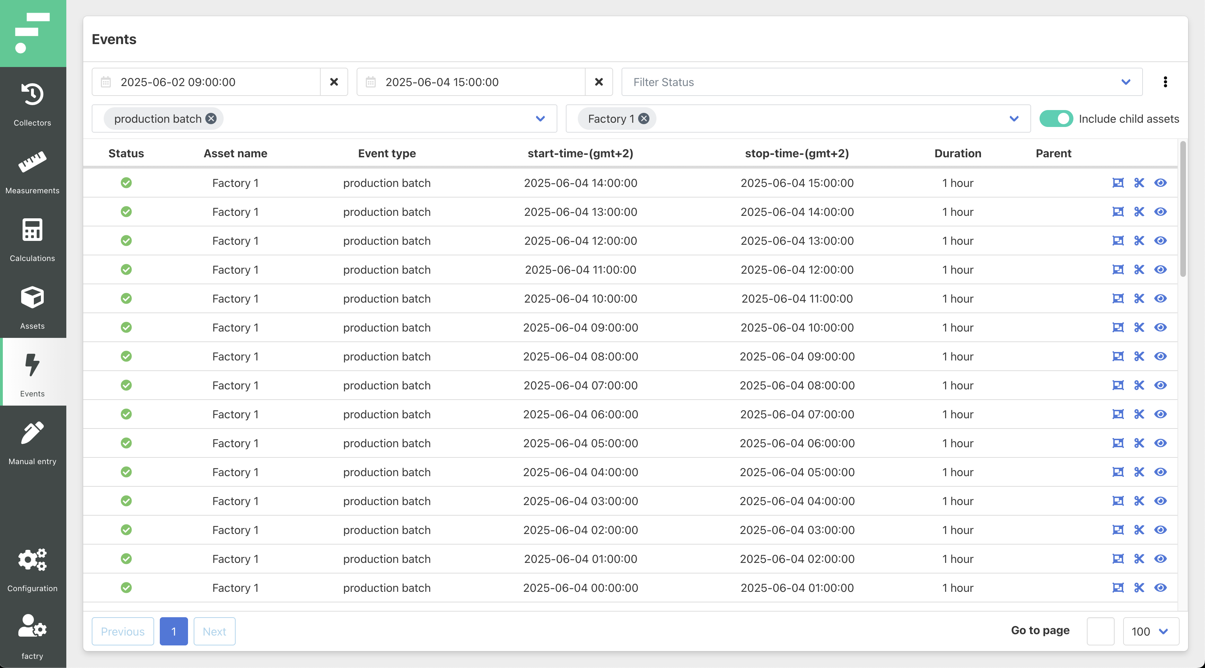
Task: Clear the end date 2025-06-04 15:00:00
Action: [599, 82]
